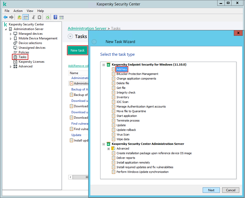The height and width of the screenshot is (198, 245).
Task: Click the Back arrow in the toolbar
Action: [5, 17]
